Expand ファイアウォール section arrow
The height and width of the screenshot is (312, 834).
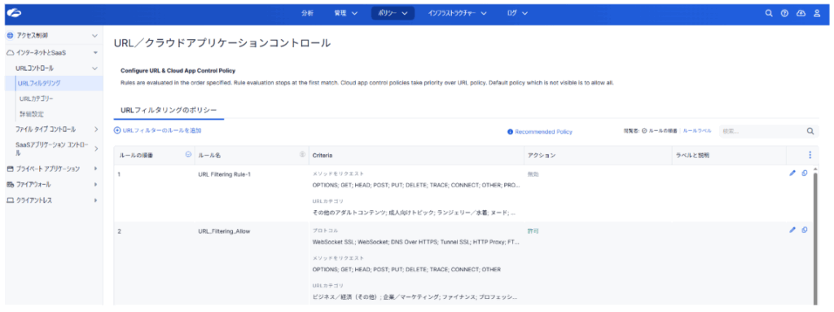pos(95,185)
